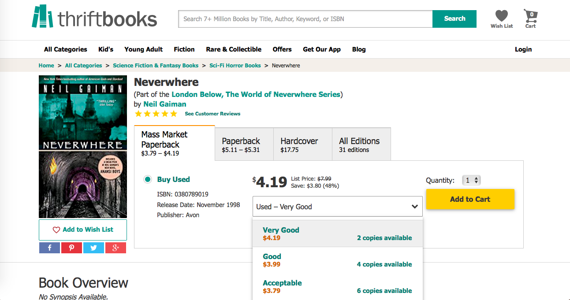Screen dimensions: 570x300
Task: Open the Kid's menu
Action: pyautogui.click(x=106, y=49)
